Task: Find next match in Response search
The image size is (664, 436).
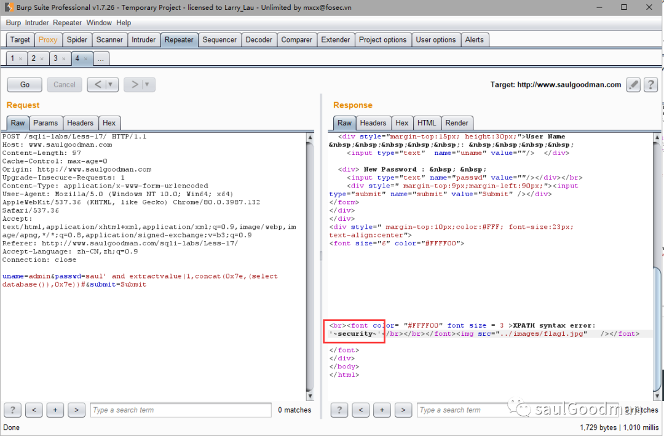Action: point(403,410)
